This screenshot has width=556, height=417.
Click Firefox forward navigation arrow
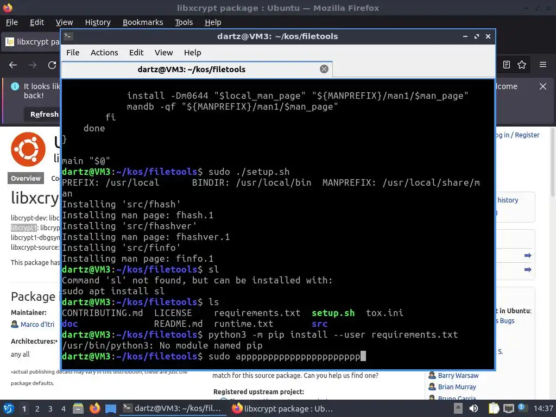[x=33, y=65]
